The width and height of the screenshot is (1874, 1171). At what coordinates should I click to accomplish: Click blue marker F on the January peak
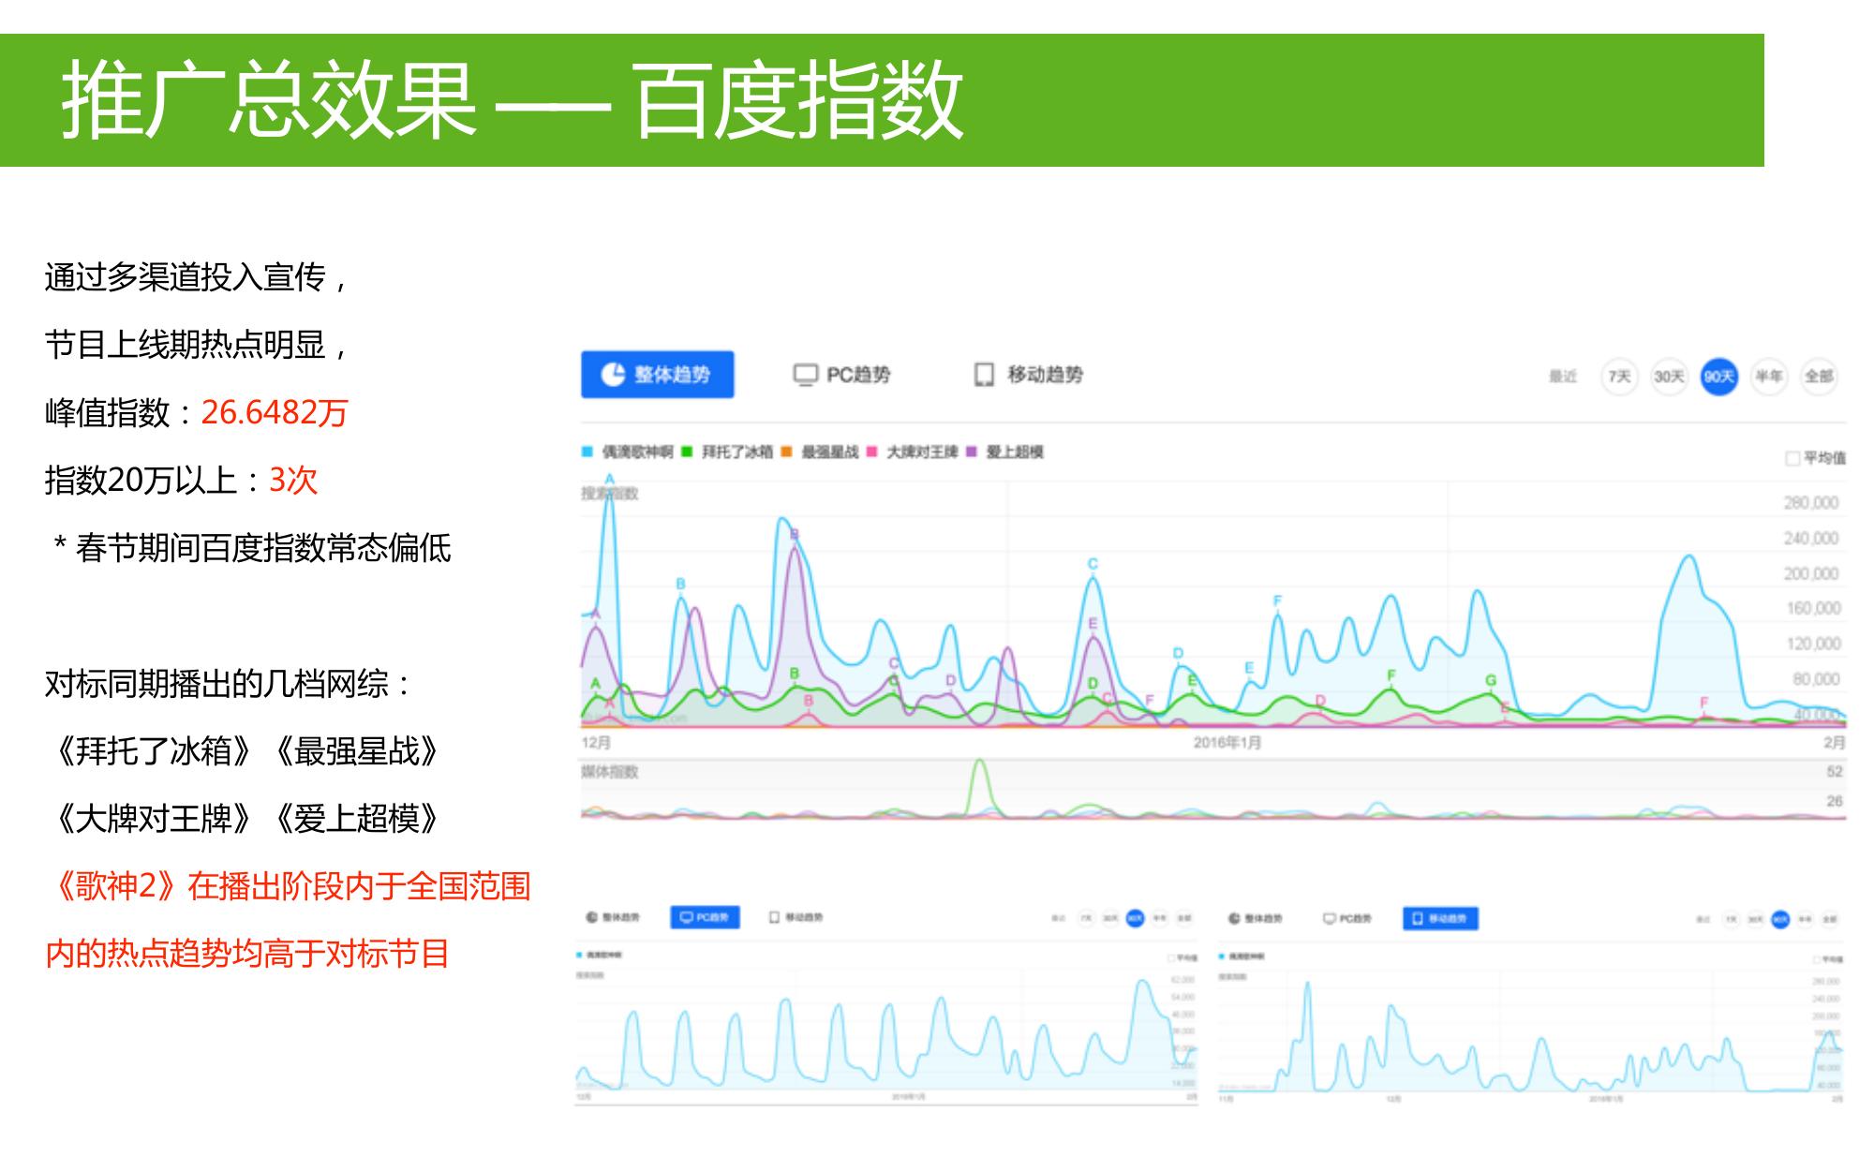coord(1277,600)
